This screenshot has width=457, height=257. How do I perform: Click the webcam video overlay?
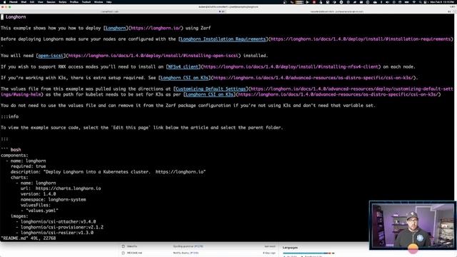coord(412,225)
